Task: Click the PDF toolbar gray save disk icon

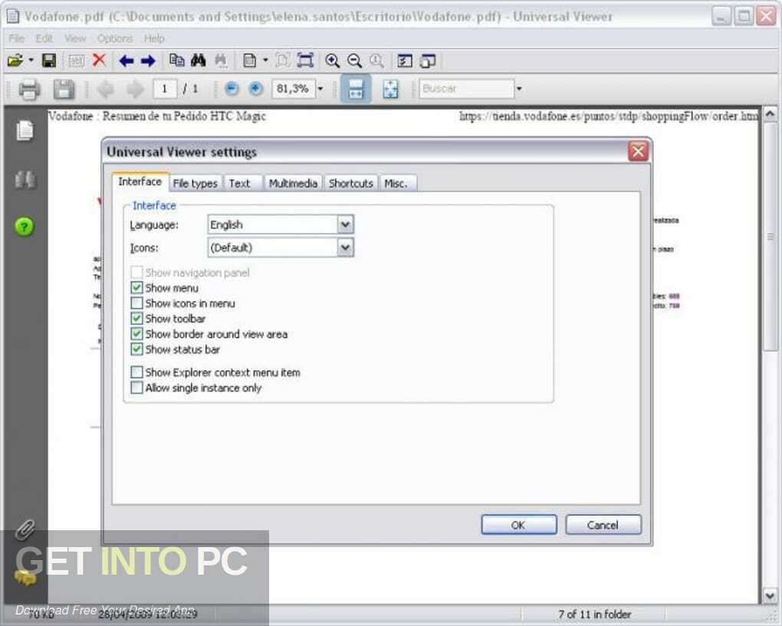Action: coord(64,90)
